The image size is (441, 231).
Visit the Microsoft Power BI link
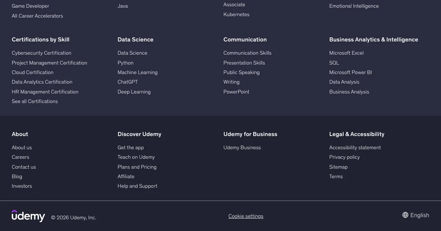click(350, 73)
